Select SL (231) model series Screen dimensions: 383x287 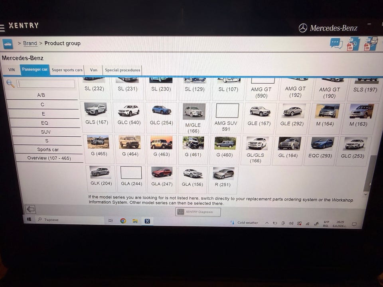pos(128,88)
